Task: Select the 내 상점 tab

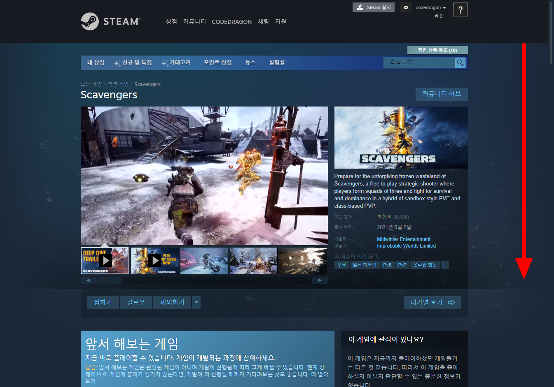Action: click(96, 63)
